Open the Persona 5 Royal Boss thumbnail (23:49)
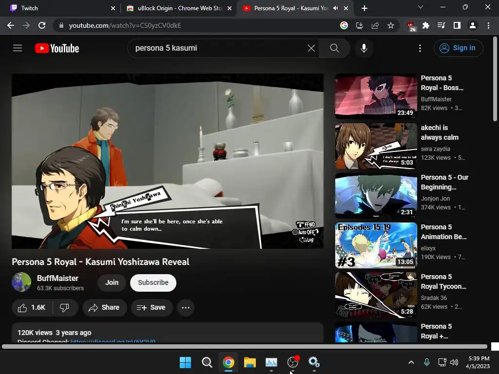This screenshot has height=374, width=499. (376, 96)
